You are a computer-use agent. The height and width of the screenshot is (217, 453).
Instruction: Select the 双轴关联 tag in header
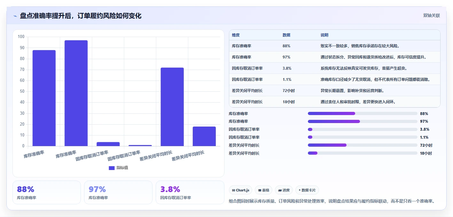coord(432,16)
